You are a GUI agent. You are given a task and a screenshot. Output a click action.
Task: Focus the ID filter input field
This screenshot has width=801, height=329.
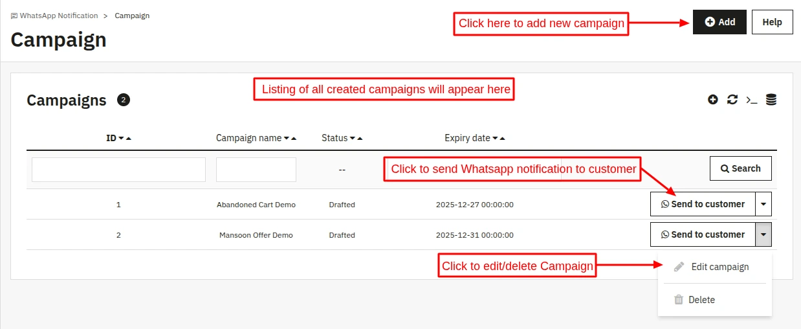point(118,170)
